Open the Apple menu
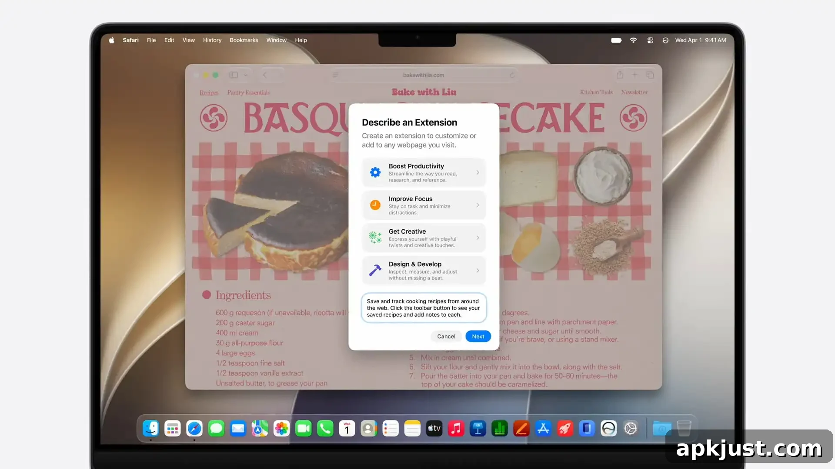 (x=111, y=40)
